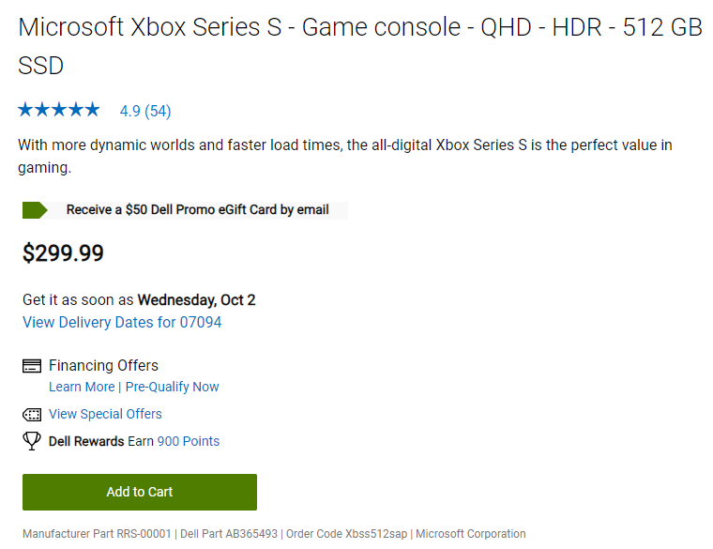Click the green promo tag icon
The image size is (713, 549).
35,210
